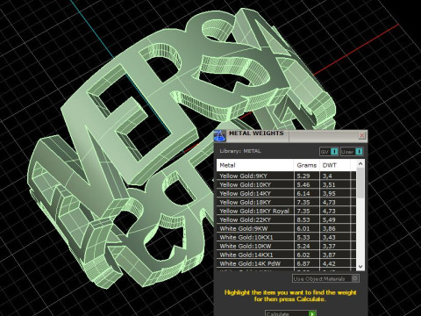Select the White Gold:9KW row
The height and width of the screenshot is (316, 421).
click(x=286, y=228)
